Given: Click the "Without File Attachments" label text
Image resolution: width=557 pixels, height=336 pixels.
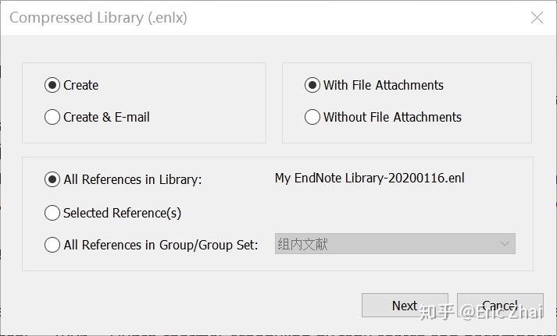Looking at the screenshot, I should [x=392, y=117].
